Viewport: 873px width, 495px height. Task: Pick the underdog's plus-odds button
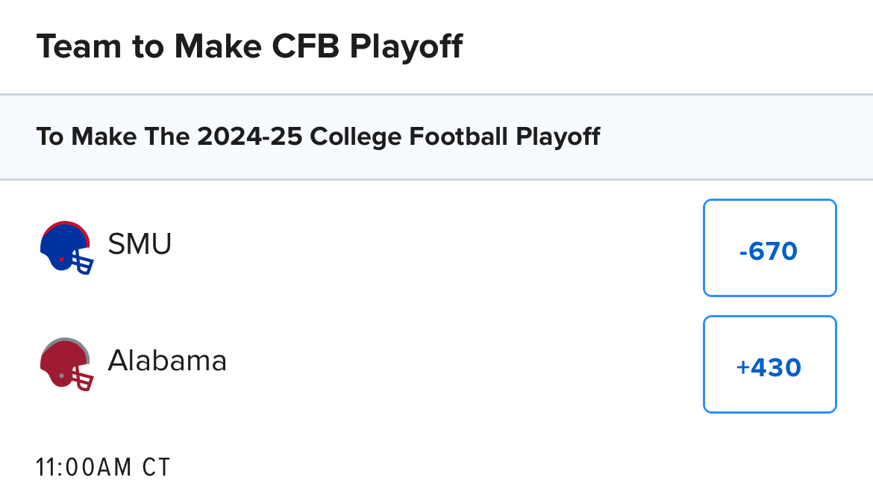click(x=769, y=364)
